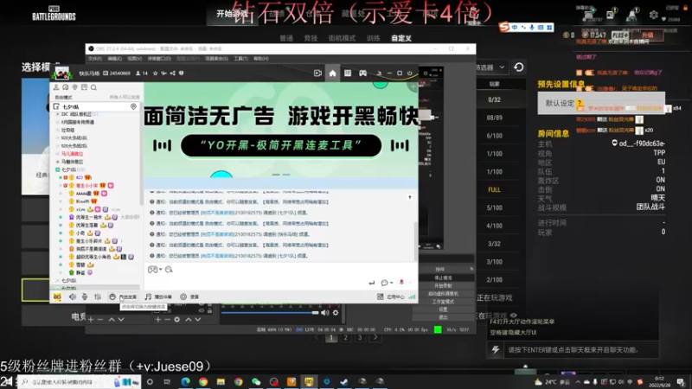Select the 自定义 tab in PUBG
The height and width of the screenshot is (389, 692).
[x=401, y=38]
